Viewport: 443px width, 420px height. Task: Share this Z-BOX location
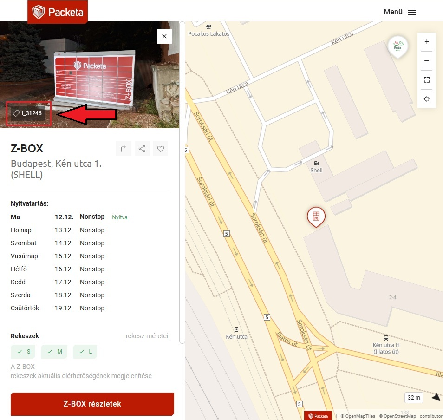pos(142,149)
